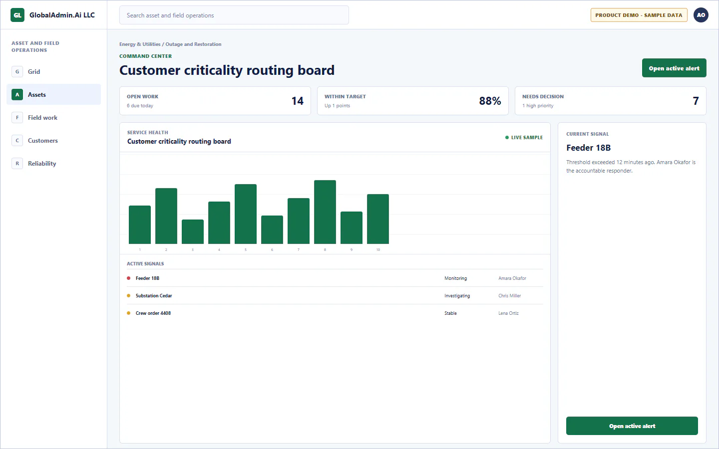
Task: Click Open active alert in signal panel
Action: [x=632, y=426]
